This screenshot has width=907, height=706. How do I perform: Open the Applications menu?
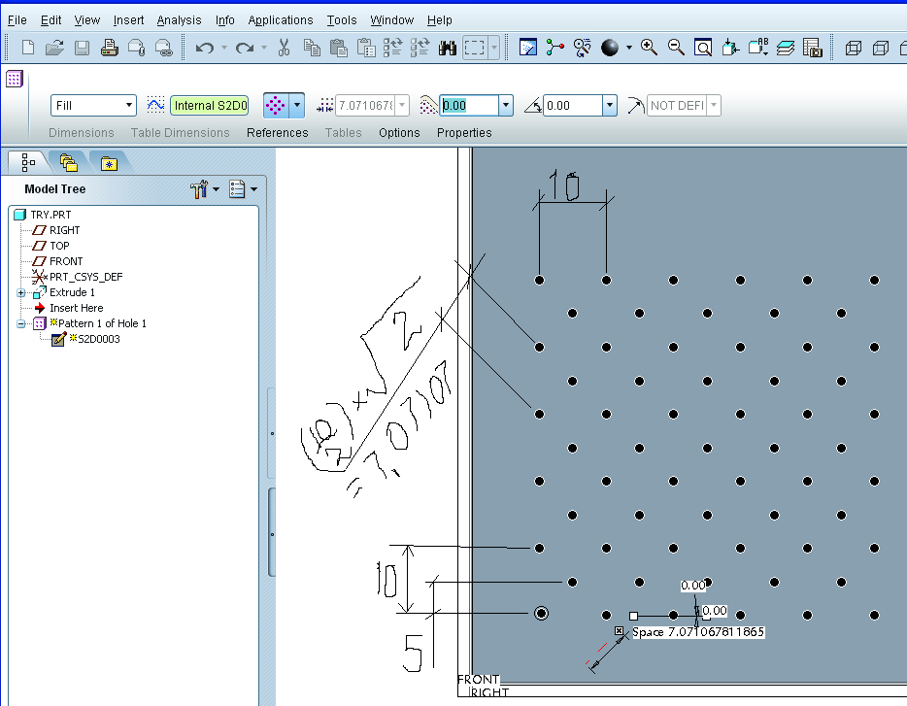pyautogui.click(x=281, y=20)
